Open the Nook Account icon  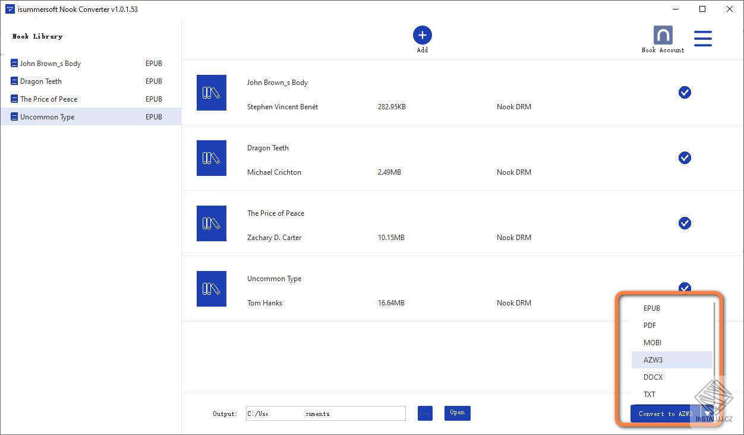pyautogui.click(x=663, y=35)
